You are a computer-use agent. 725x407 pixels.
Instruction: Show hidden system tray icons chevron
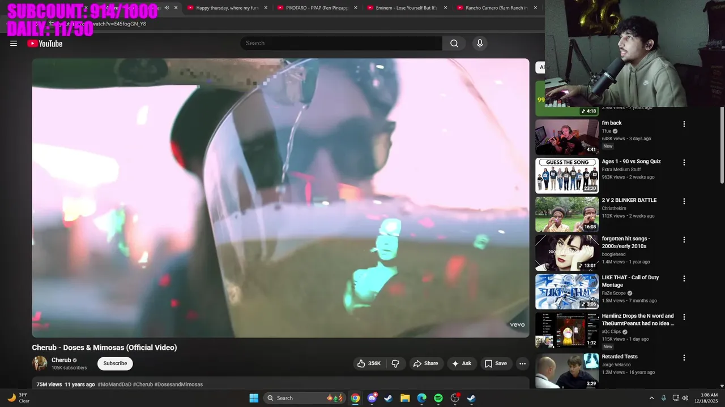tap(651, 398)
